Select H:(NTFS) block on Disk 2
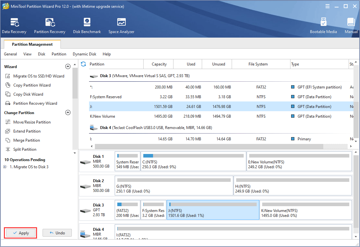360x247 pixels. [293, 186]
